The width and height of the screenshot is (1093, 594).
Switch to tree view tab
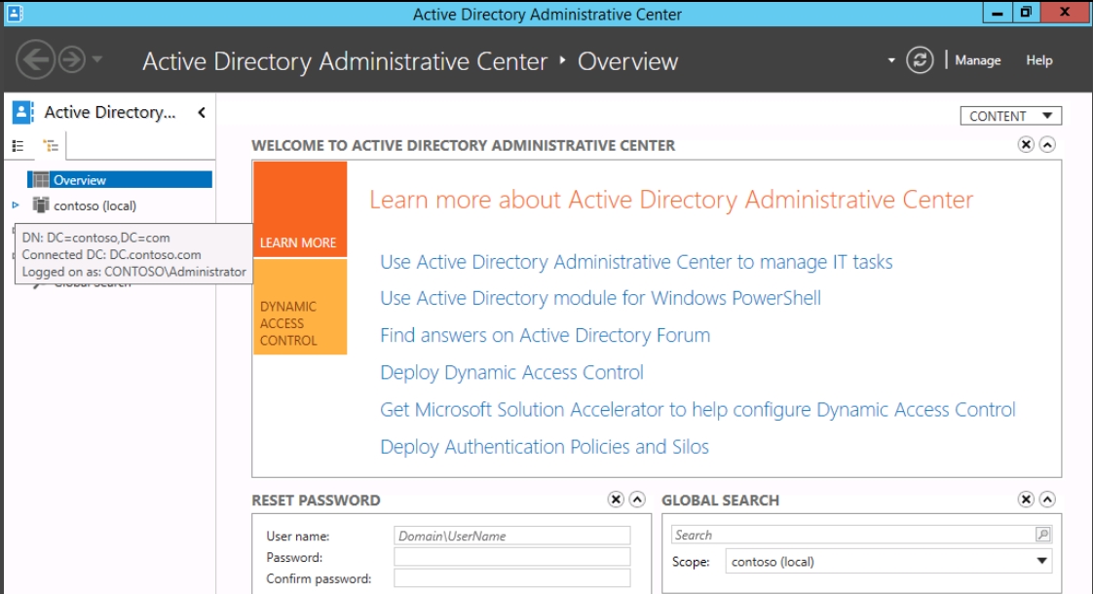pyautogui.click(x=51, y=146)
